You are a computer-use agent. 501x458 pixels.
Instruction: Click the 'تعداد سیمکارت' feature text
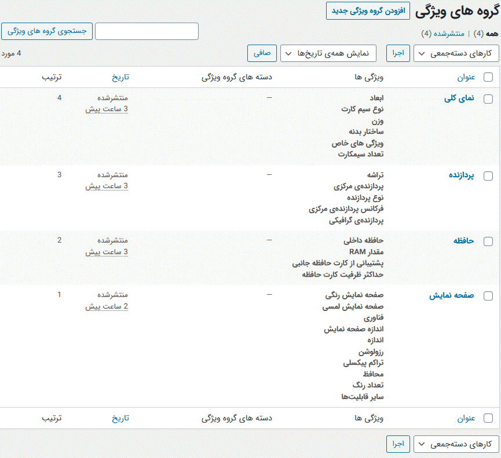361,154
